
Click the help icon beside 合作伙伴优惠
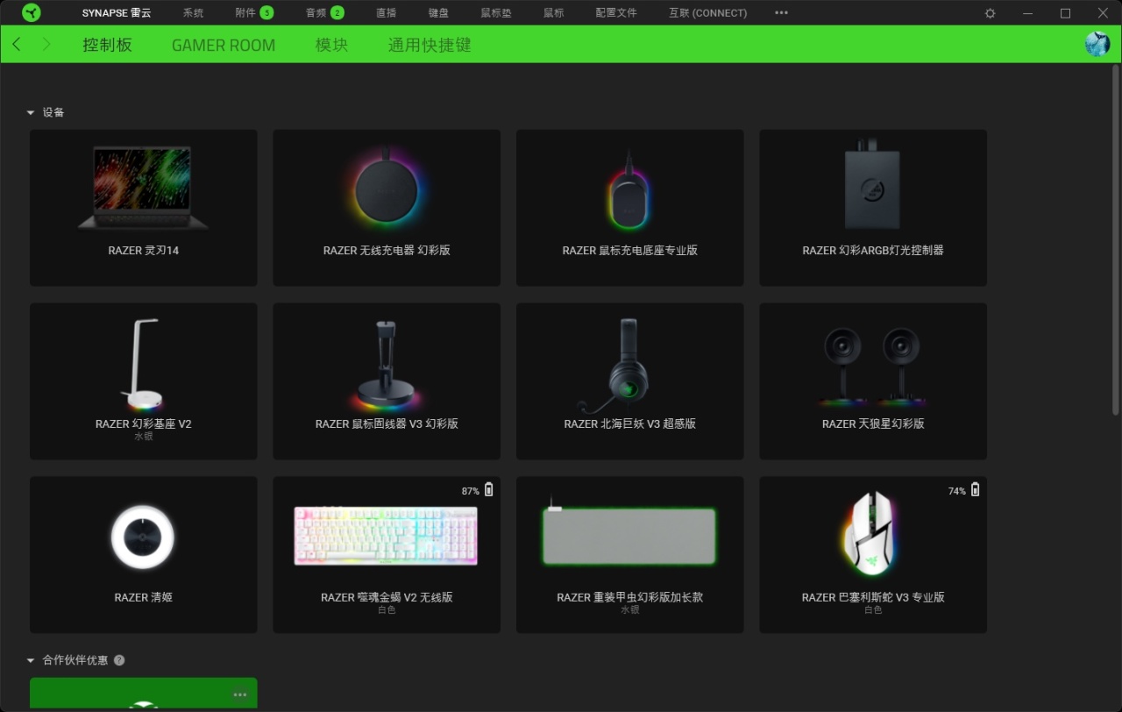[x=119, y=660]
